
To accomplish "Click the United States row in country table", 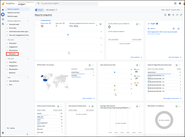I will click(83, 72).
